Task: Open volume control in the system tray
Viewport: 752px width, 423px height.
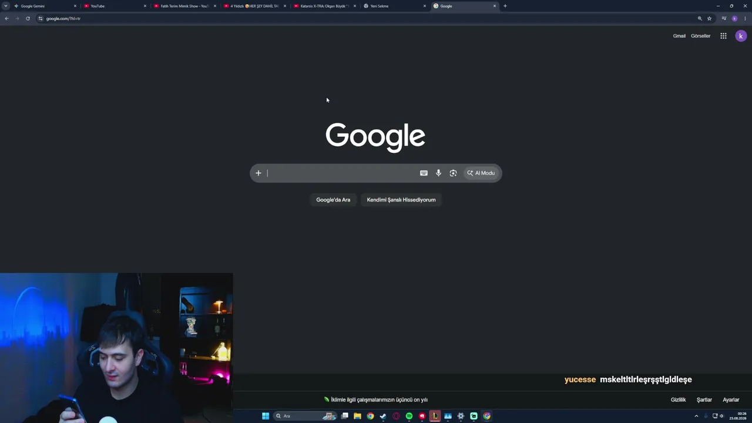Action: [721, 416]
